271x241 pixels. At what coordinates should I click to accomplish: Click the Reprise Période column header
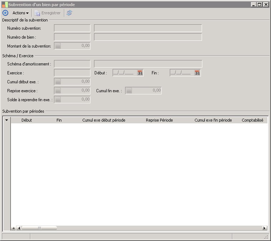pos(159,120)
